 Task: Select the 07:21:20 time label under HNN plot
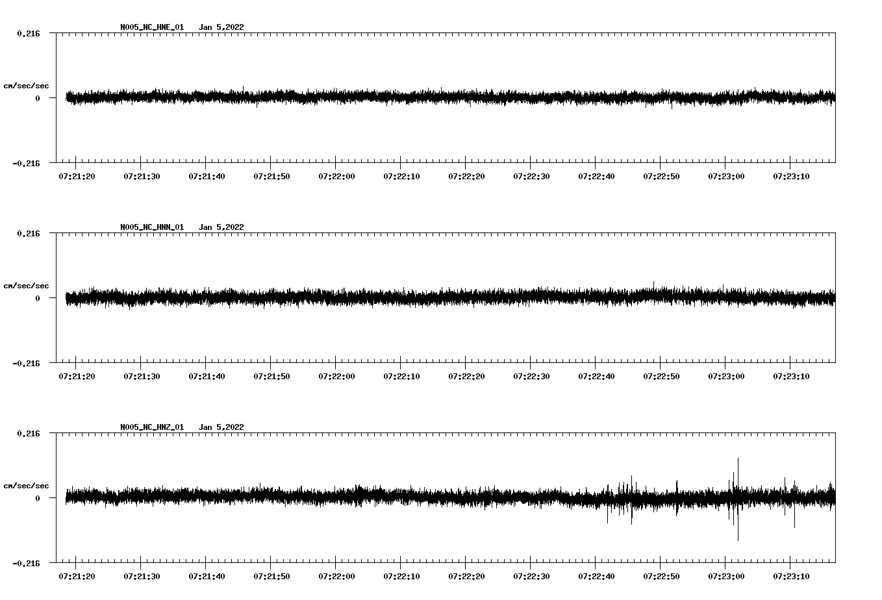pos(77,377)
